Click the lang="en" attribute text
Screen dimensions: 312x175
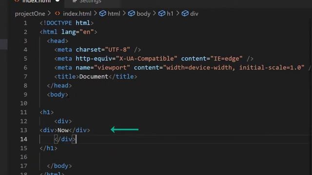click(x=78, y=32)
